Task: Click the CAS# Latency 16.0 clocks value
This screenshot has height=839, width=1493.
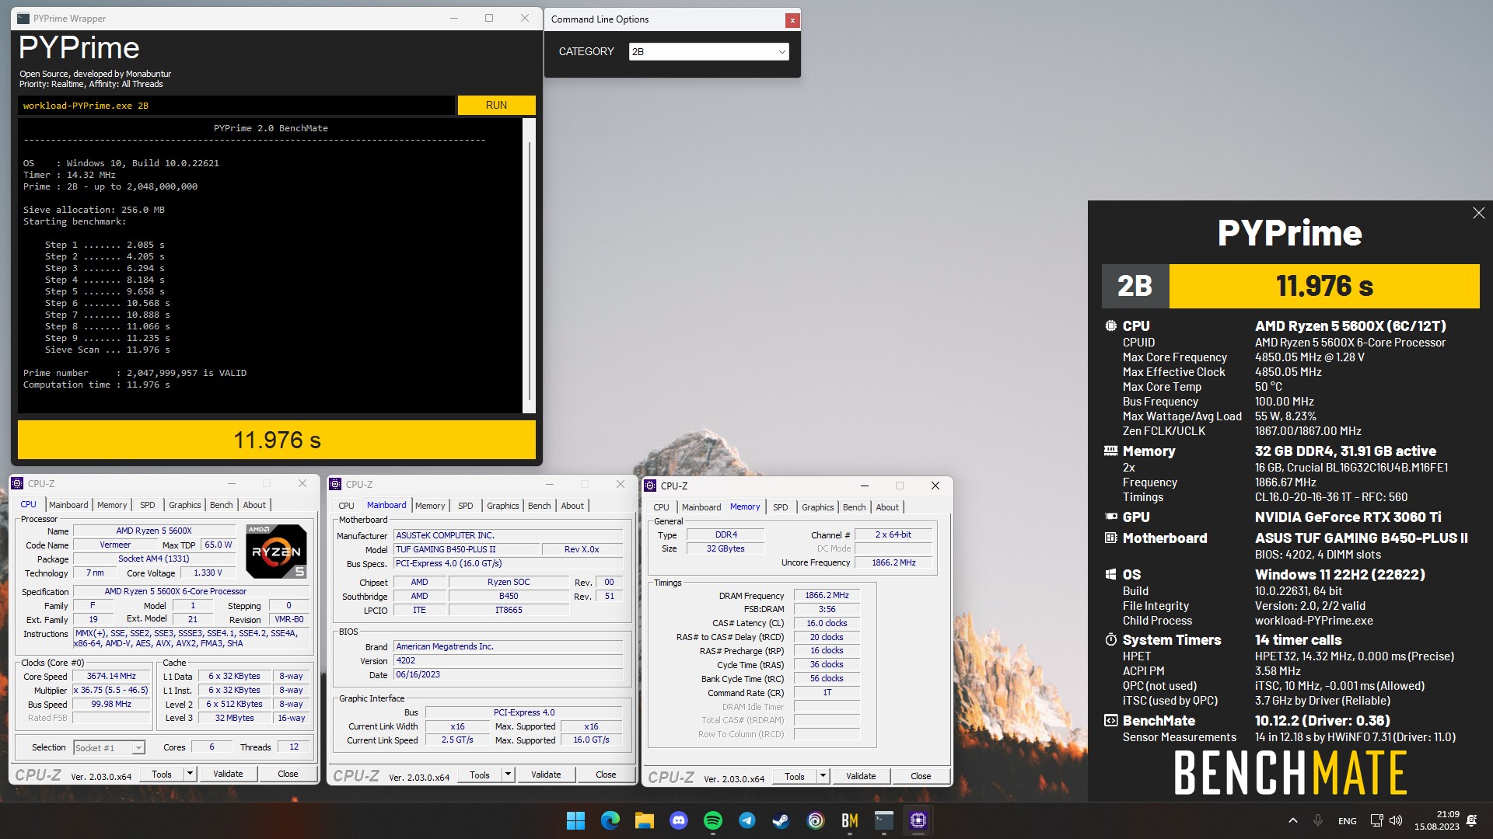Action: coord(827,623)
